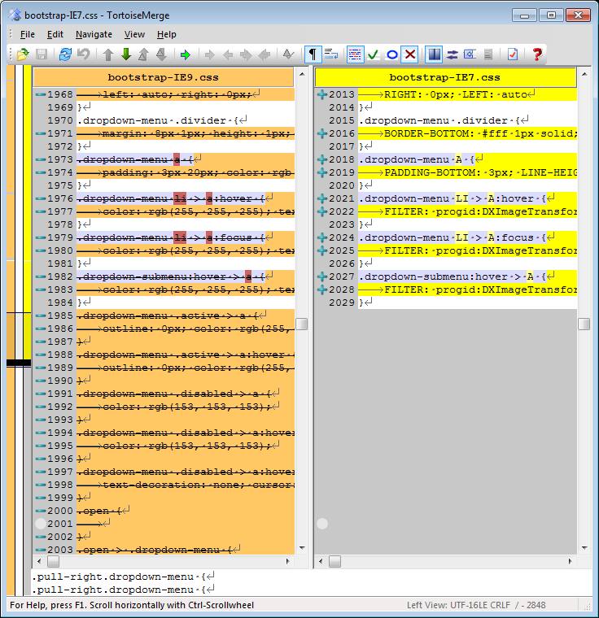Image resolution: width=599 pixels, height=618 pixels.
Task: Click the Open file toolbar icon
Action: 23,54
